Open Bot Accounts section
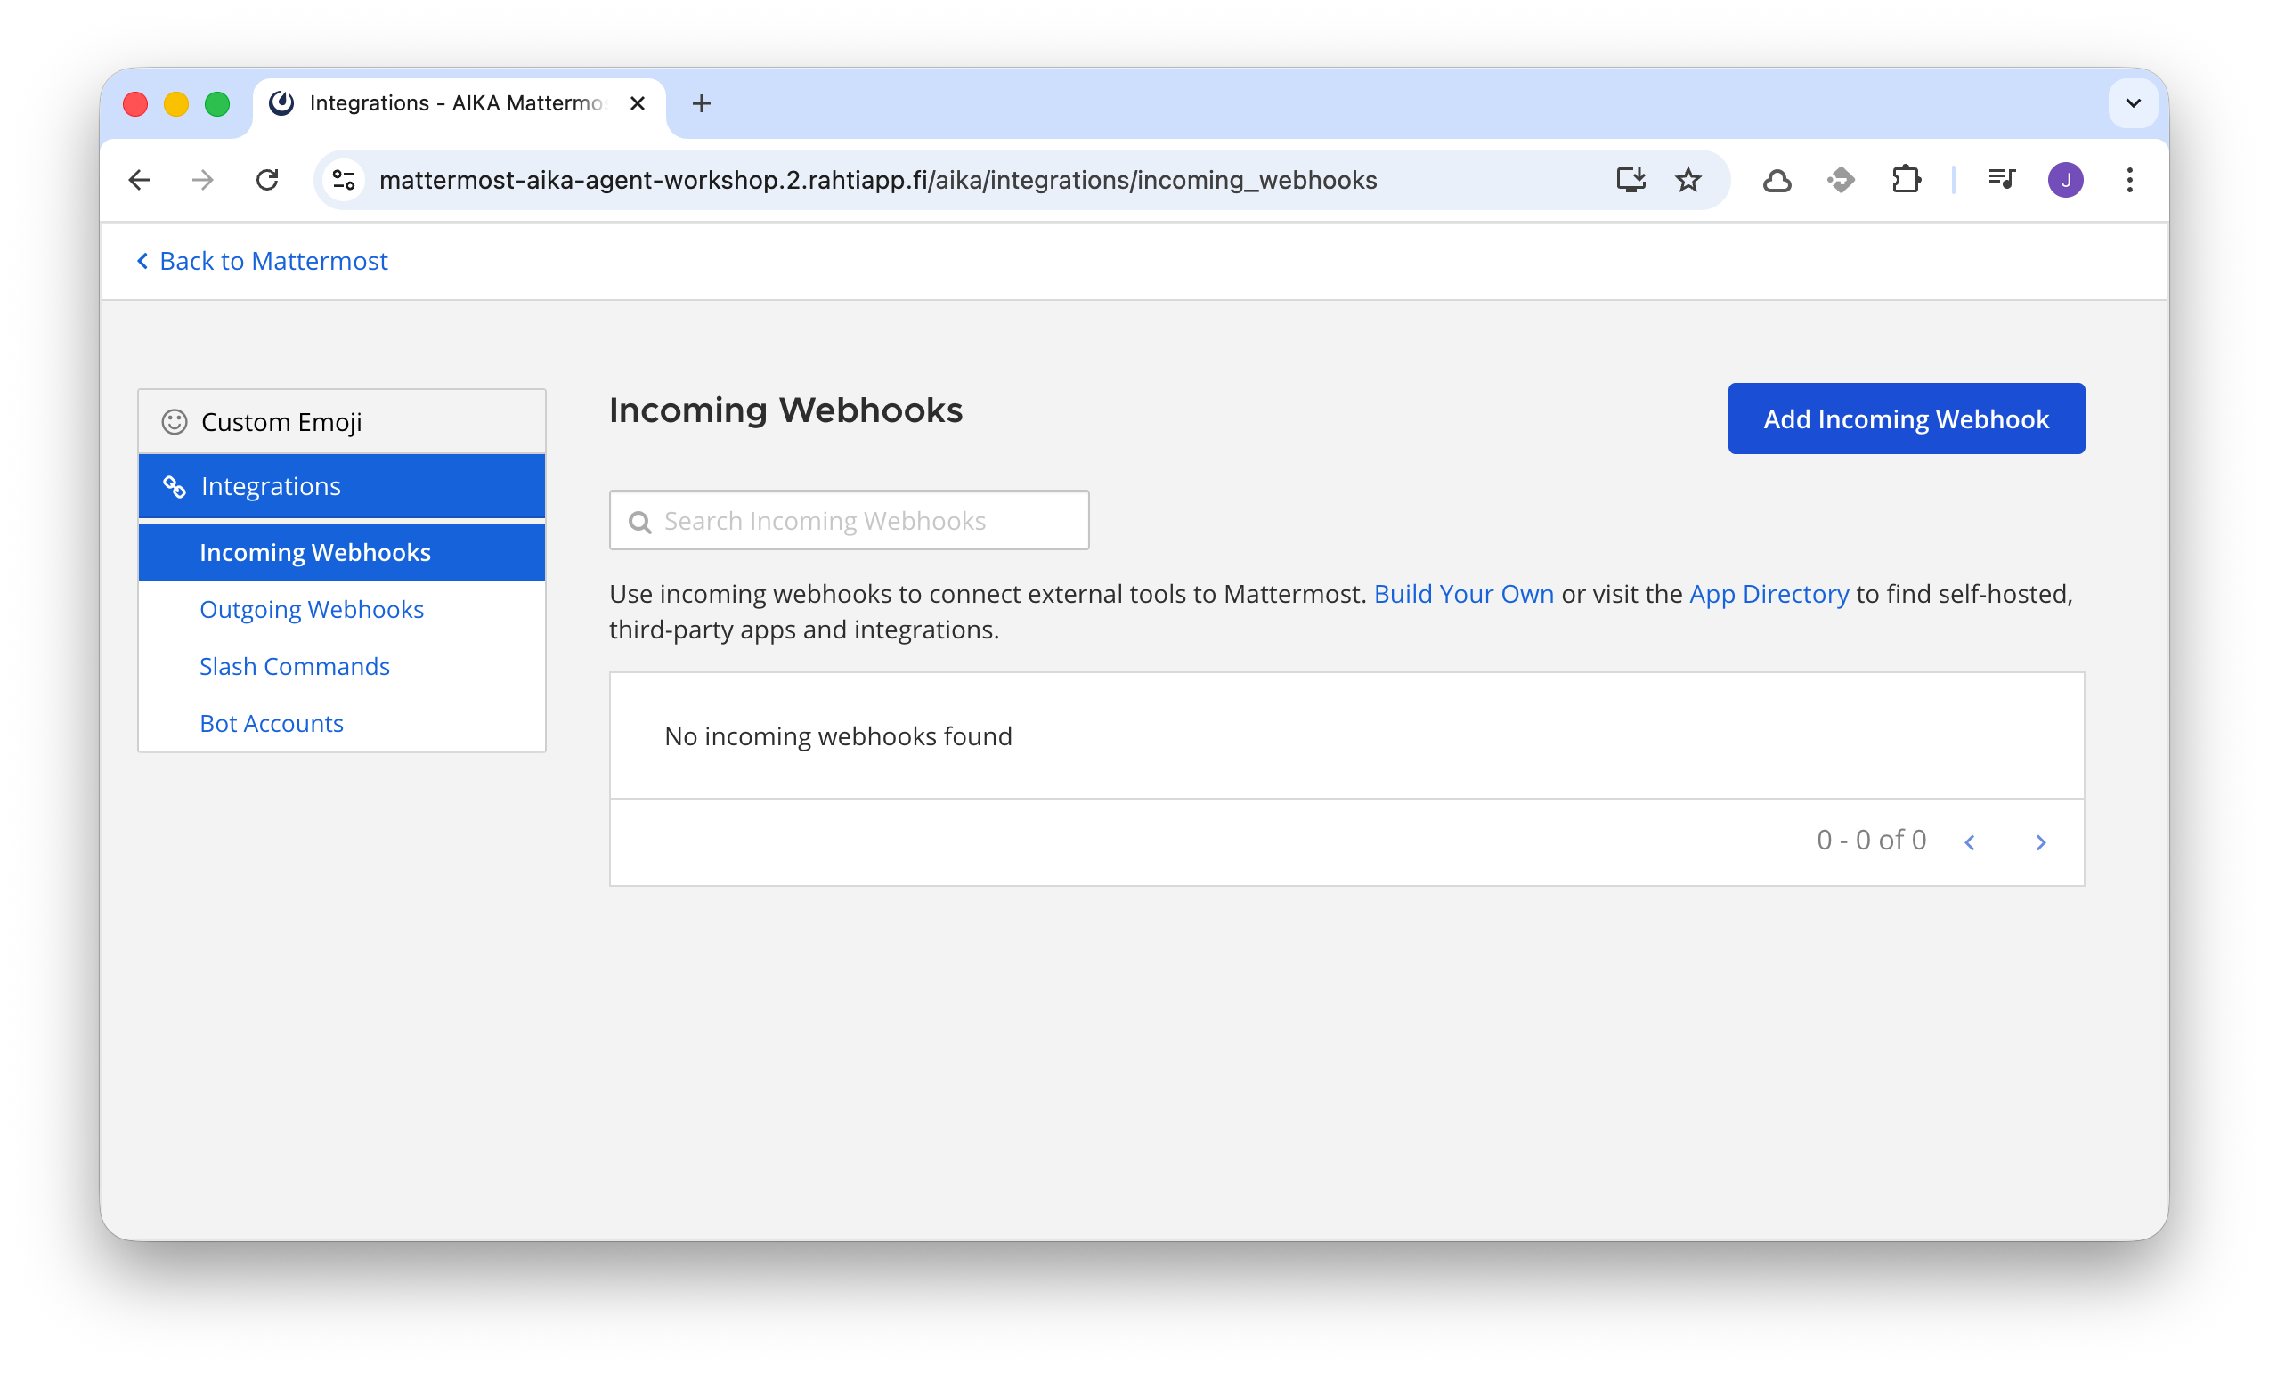 [x=272, y=723]
